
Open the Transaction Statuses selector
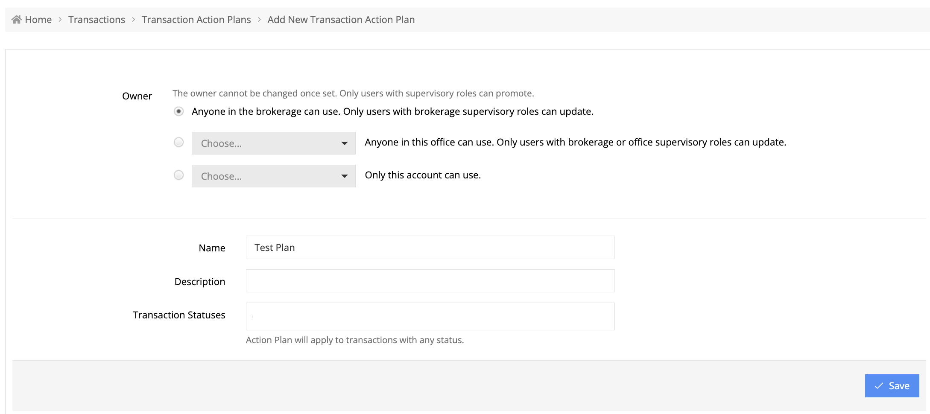[x=430, y=316]
